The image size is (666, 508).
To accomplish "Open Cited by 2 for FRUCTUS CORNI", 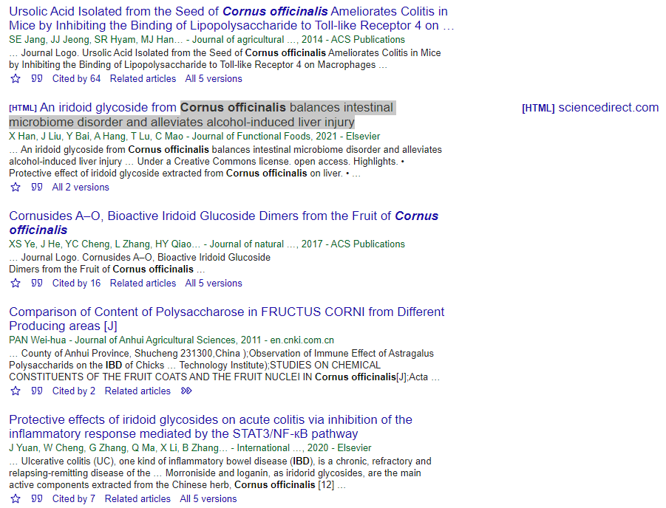I will click(73, 391).
